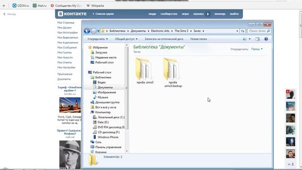Go back in Explorer window
This screenshot has width=302, height=170.
(x=87, y=31)
